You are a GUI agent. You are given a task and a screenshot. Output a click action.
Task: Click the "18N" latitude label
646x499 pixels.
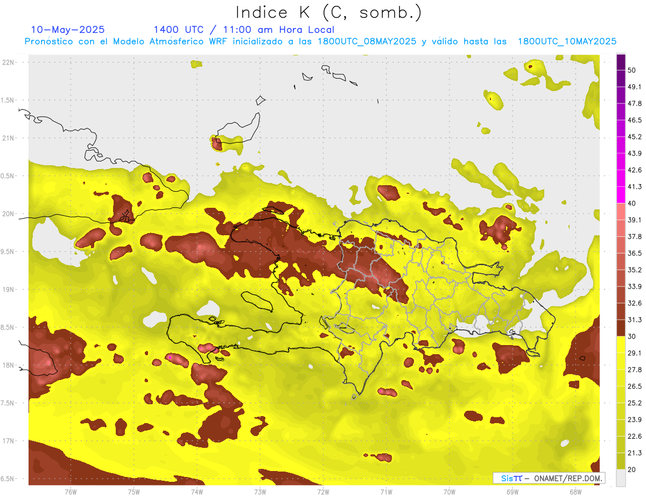(9, 365)
